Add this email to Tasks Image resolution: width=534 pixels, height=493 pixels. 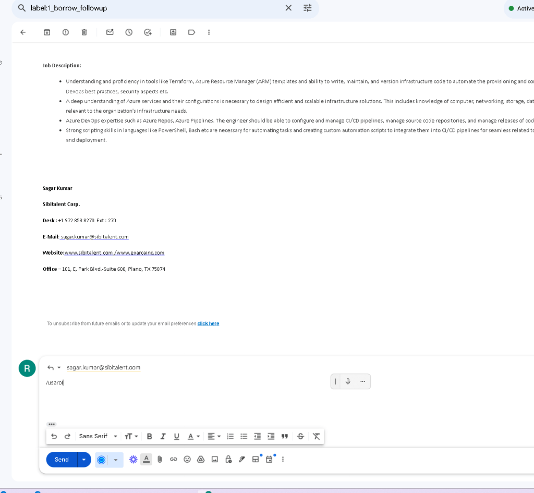tap(148, 32)
